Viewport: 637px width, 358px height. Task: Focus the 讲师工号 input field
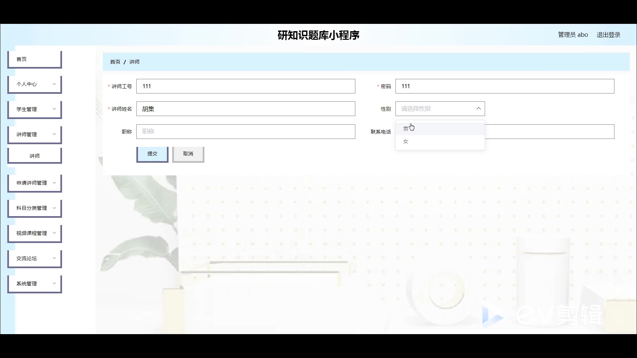246,86
